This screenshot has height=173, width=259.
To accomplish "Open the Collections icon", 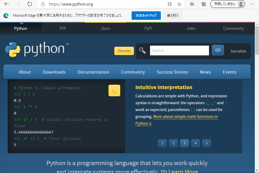I will click(203, 4).
